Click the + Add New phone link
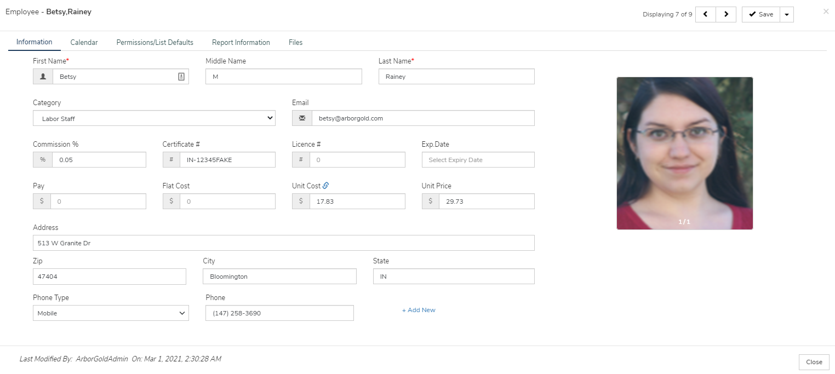This screenshot has height=374, width=835. pyautogui.click(x=419, y=310)
